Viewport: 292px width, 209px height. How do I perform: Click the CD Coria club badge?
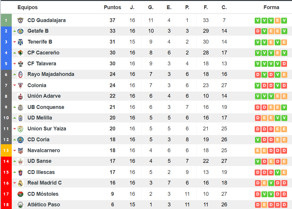[x=20, y=140]
